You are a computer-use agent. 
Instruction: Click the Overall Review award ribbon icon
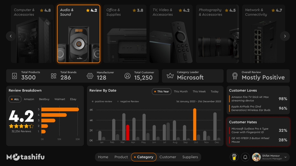coord(235,76)
